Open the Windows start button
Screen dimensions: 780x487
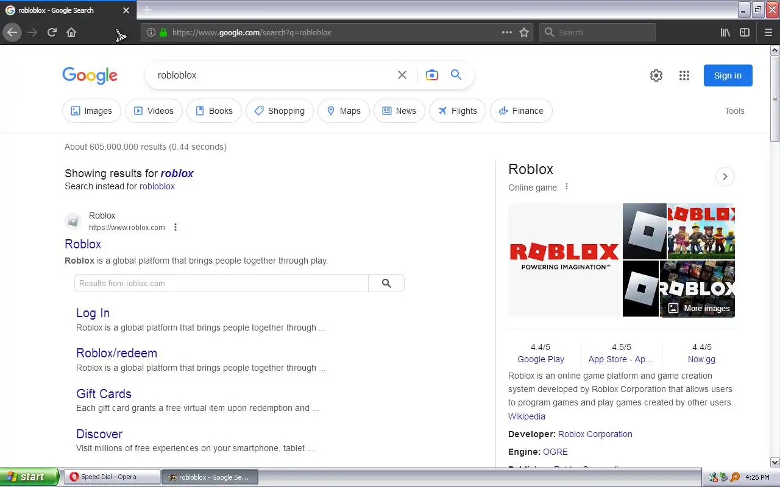click(x=29, y=477)
